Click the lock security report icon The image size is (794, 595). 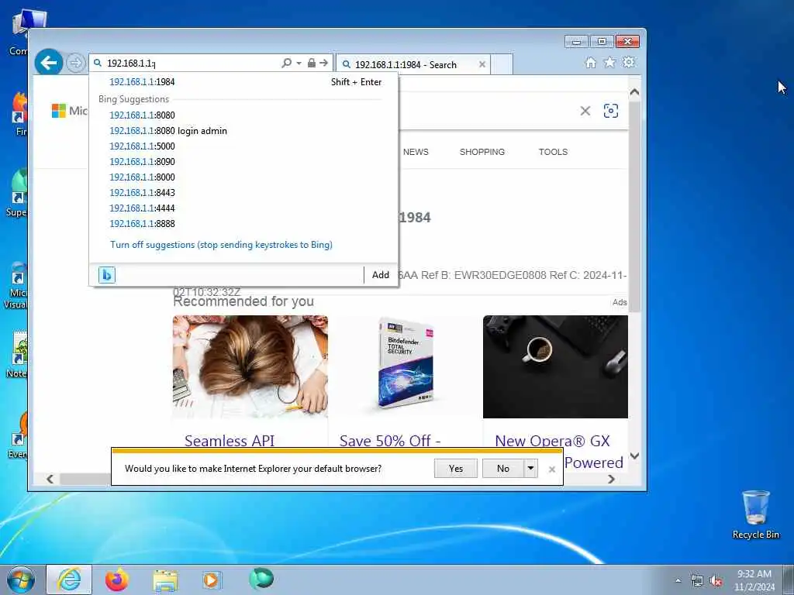pos(312,63)
